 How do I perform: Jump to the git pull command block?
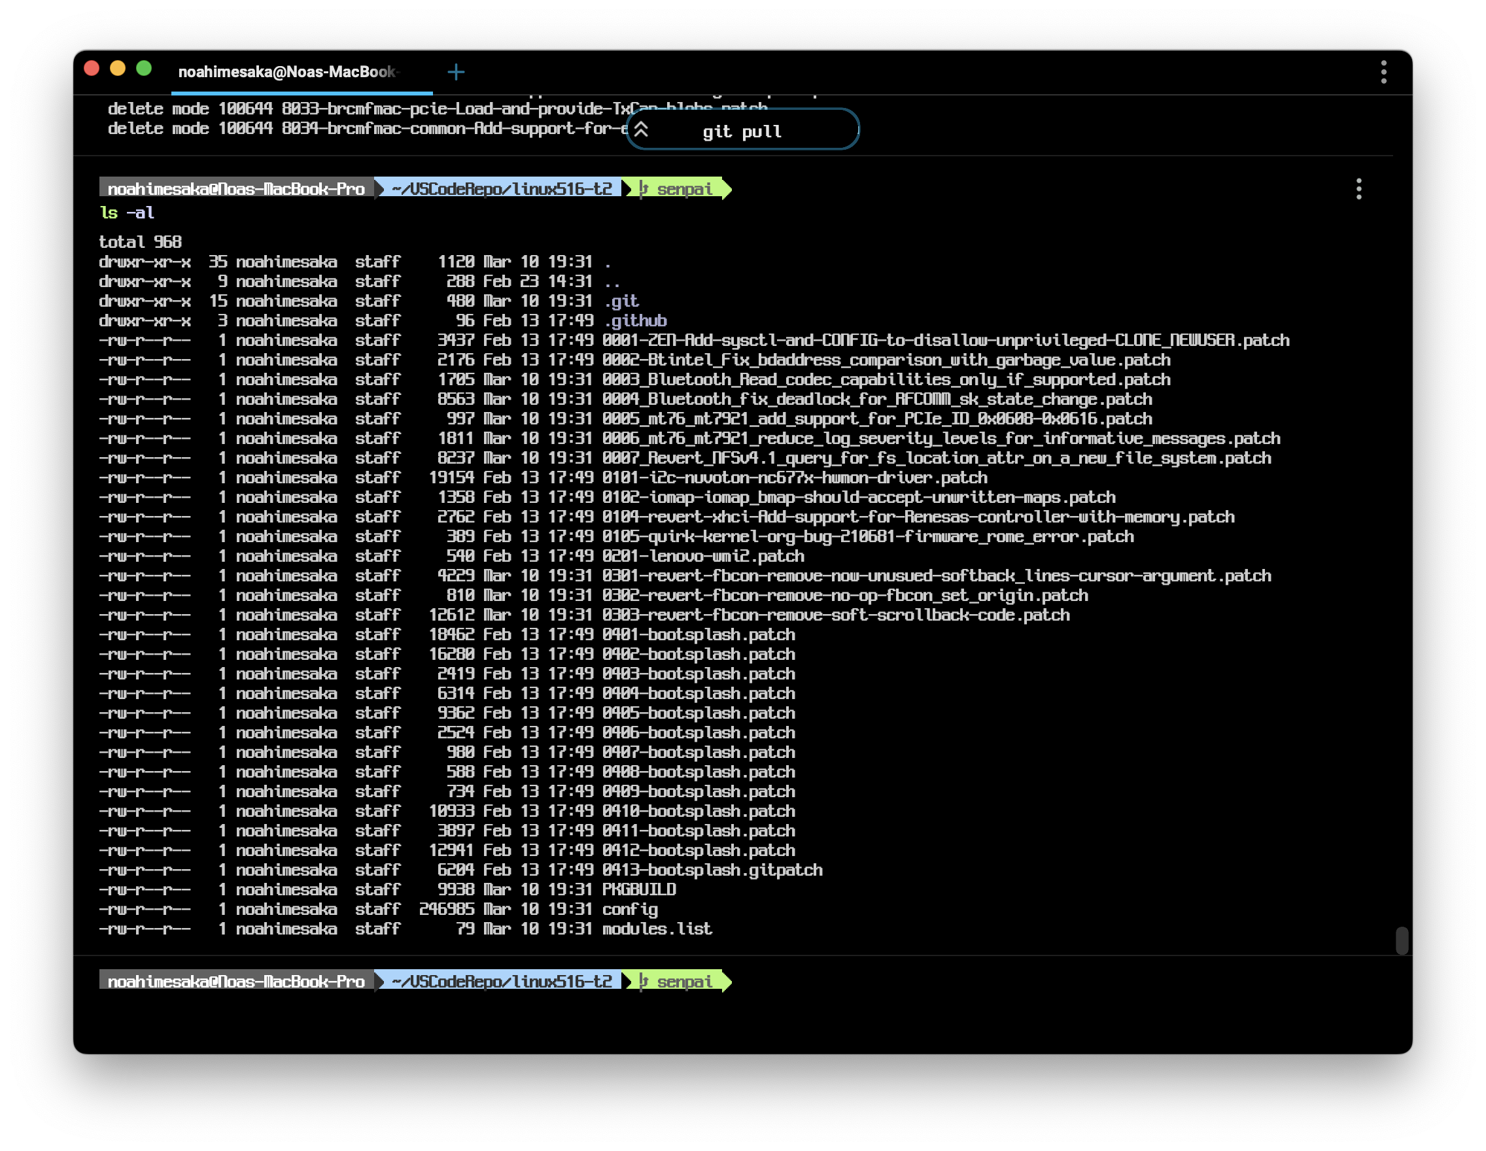point(742,131)
